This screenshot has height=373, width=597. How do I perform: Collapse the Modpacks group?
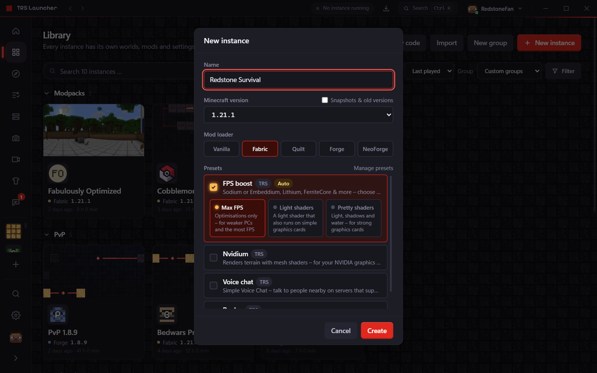click(47, 93)
